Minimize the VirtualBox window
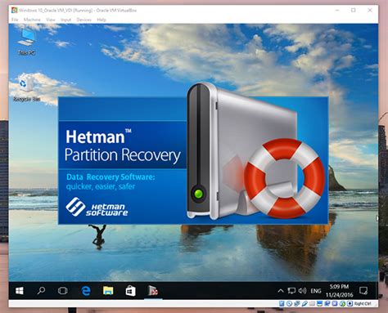388x313 pixels. pos(337,11)
